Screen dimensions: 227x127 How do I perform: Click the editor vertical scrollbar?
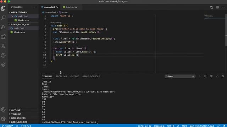[226, 30]
